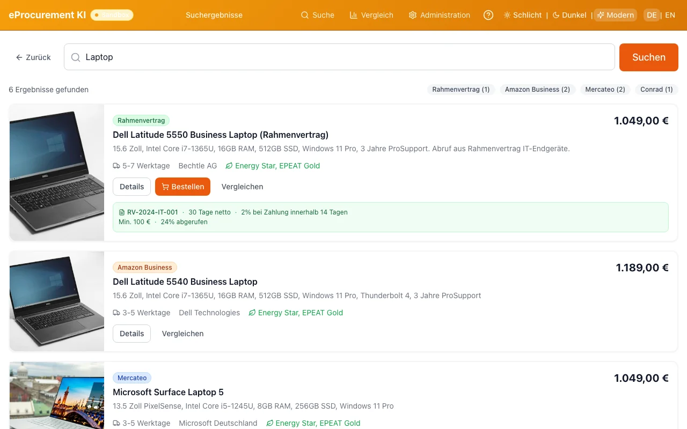Click the help question mark icon
This screenshot has height=429, width=687.
click(x=488, y=15)
